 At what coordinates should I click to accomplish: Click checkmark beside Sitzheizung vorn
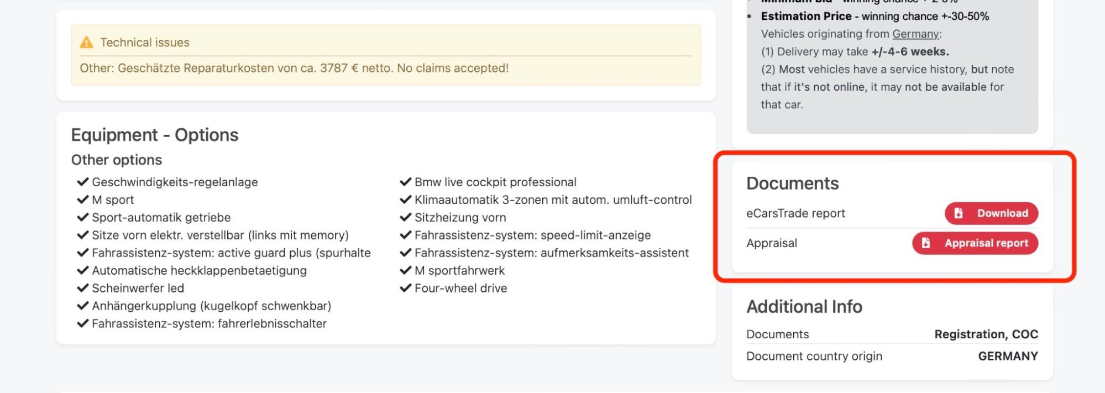(x=406, y=217)
